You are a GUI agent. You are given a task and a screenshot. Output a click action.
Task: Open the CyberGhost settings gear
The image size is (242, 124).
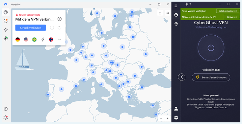176,117
